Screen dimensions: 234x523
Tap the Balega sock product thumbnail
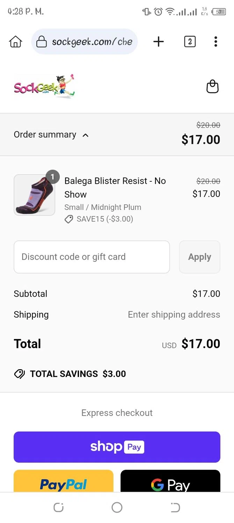34,195
